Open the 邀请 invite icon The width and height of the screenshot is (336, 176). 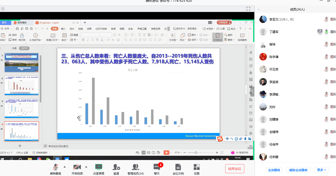(116, 167)
